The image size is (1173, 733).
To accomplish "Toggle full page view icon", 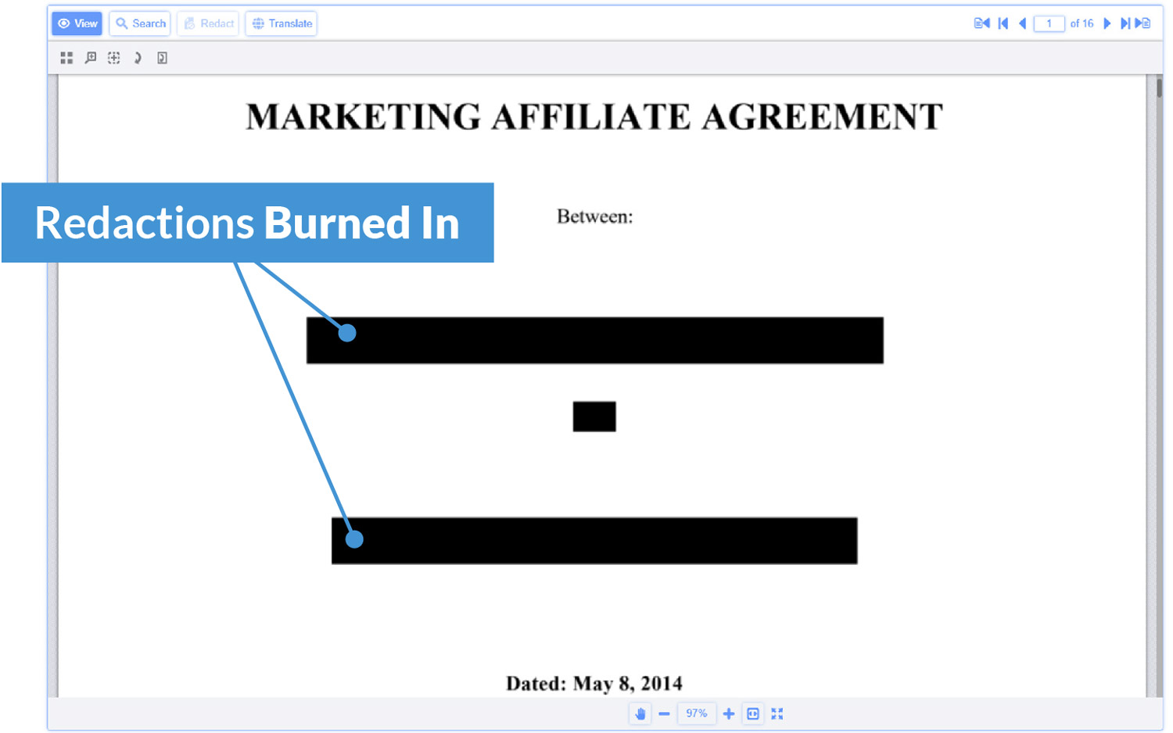I will tap(162, 57).
